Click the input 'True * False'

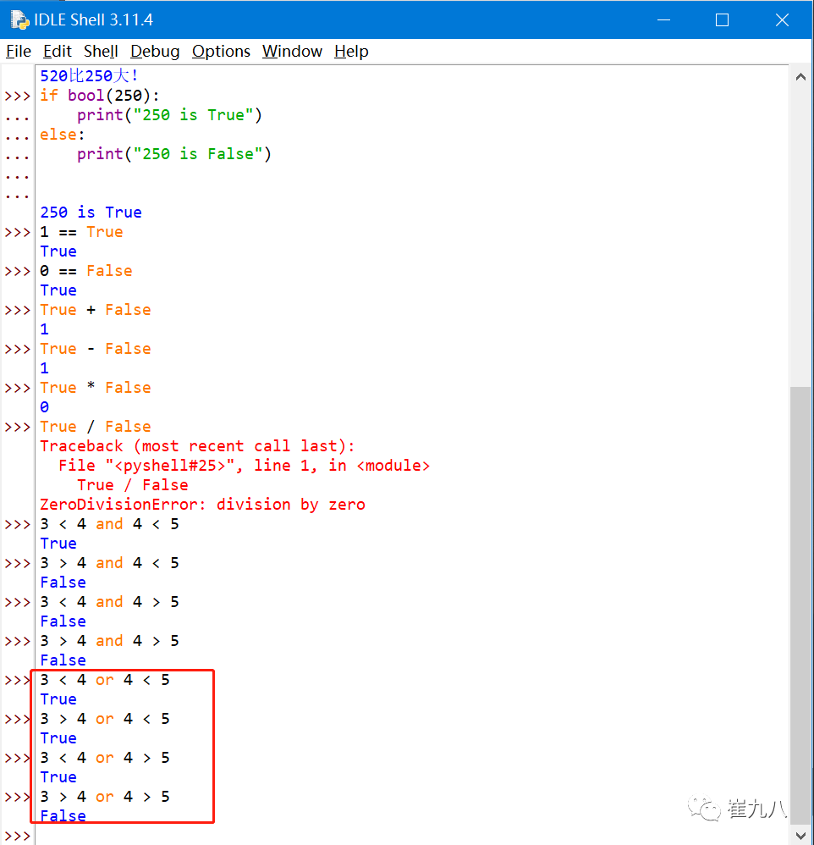click(96, 388)
